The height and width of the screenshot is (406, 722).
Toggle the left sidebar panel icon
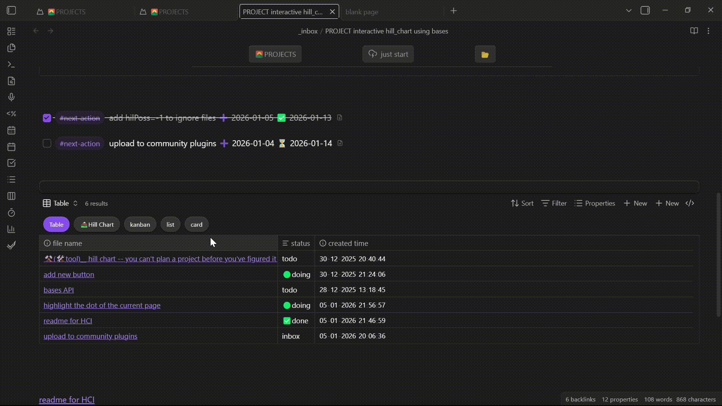pos(11,11)
